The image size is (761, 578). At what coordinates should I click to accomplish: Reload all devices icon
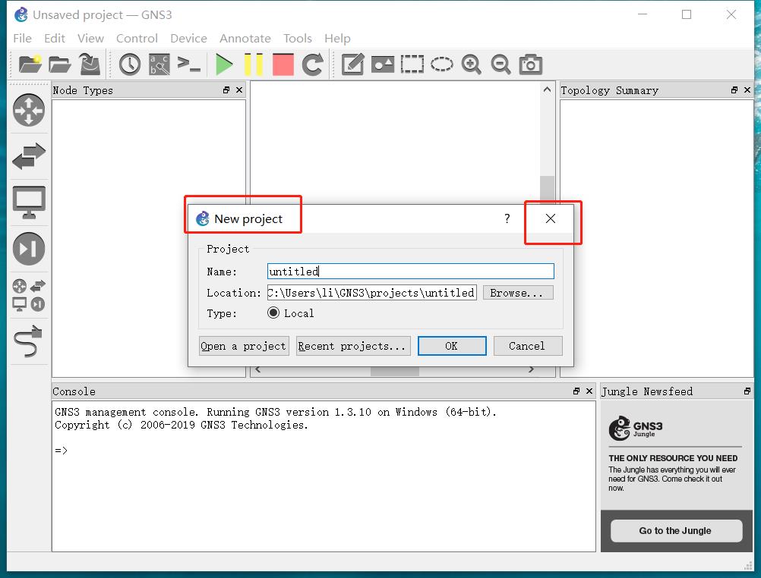coord(313,64)
